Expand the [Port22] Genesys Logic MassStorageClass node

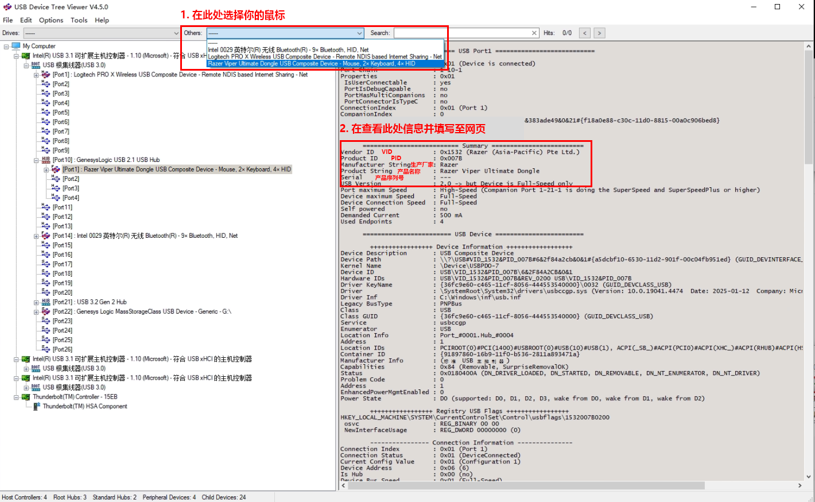point(36,312)
